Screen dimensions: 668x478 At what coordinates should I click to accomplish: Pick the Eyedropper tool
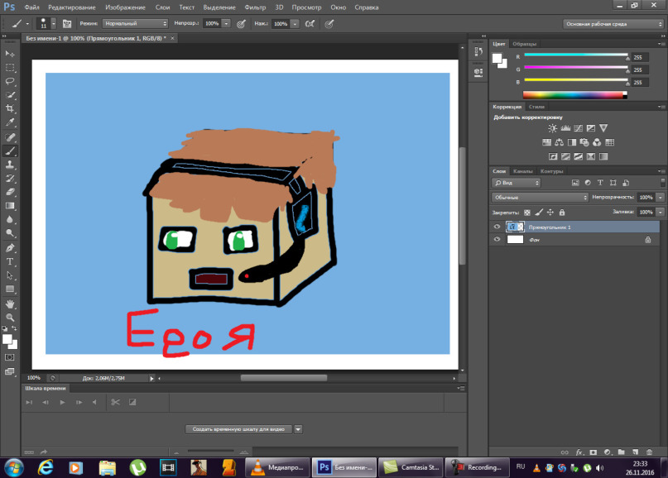(10, 123)
